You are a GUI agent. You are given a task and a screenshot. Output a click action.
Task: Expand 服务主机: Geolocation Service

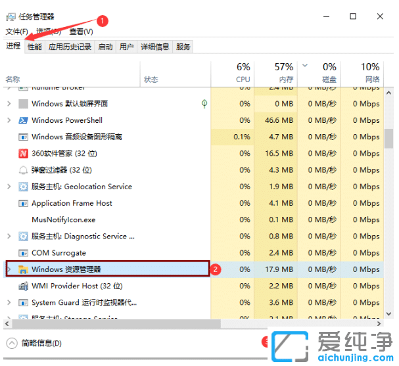click(x=9, y=187)
